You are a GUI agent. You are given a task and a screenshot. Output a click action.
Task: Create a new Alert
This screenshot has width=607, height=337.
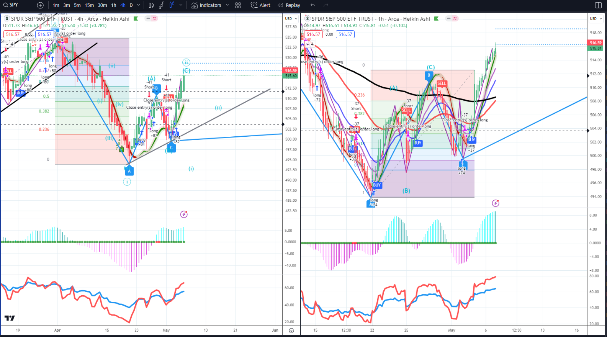pyautogui.click(x=260, y=5)
